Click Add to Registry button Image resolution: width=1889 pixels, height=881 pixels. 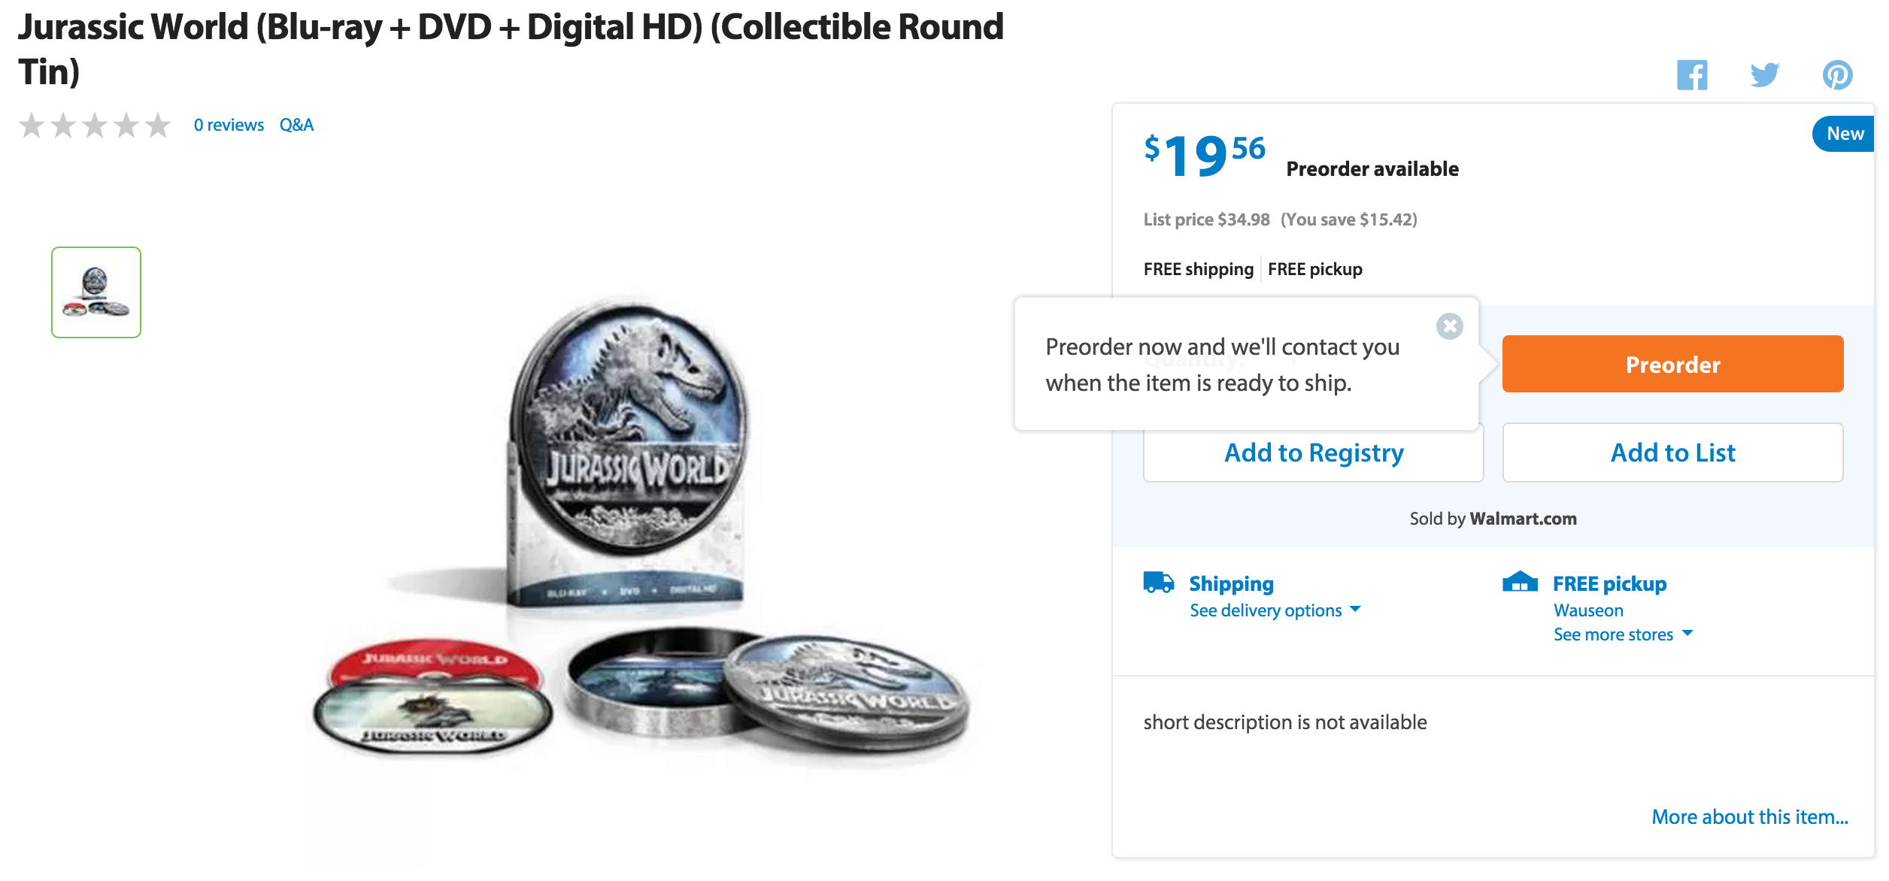pos(1313,453)
